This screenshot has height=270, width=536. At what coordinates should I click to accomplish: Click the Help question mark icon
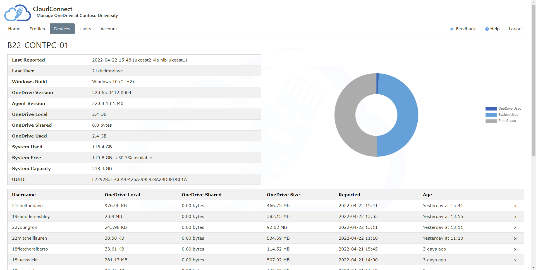[487, 29]
